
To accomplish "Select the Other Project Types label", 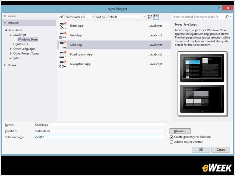I will click(x=26, y=54).
